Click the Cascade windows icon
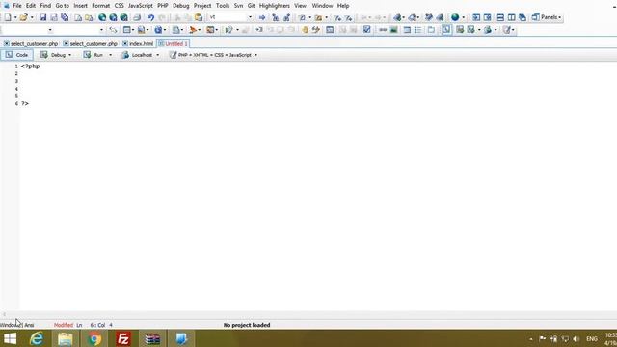The width and height of the screenshot is (617, 347). pyautogui.click(x=523, y=17)
